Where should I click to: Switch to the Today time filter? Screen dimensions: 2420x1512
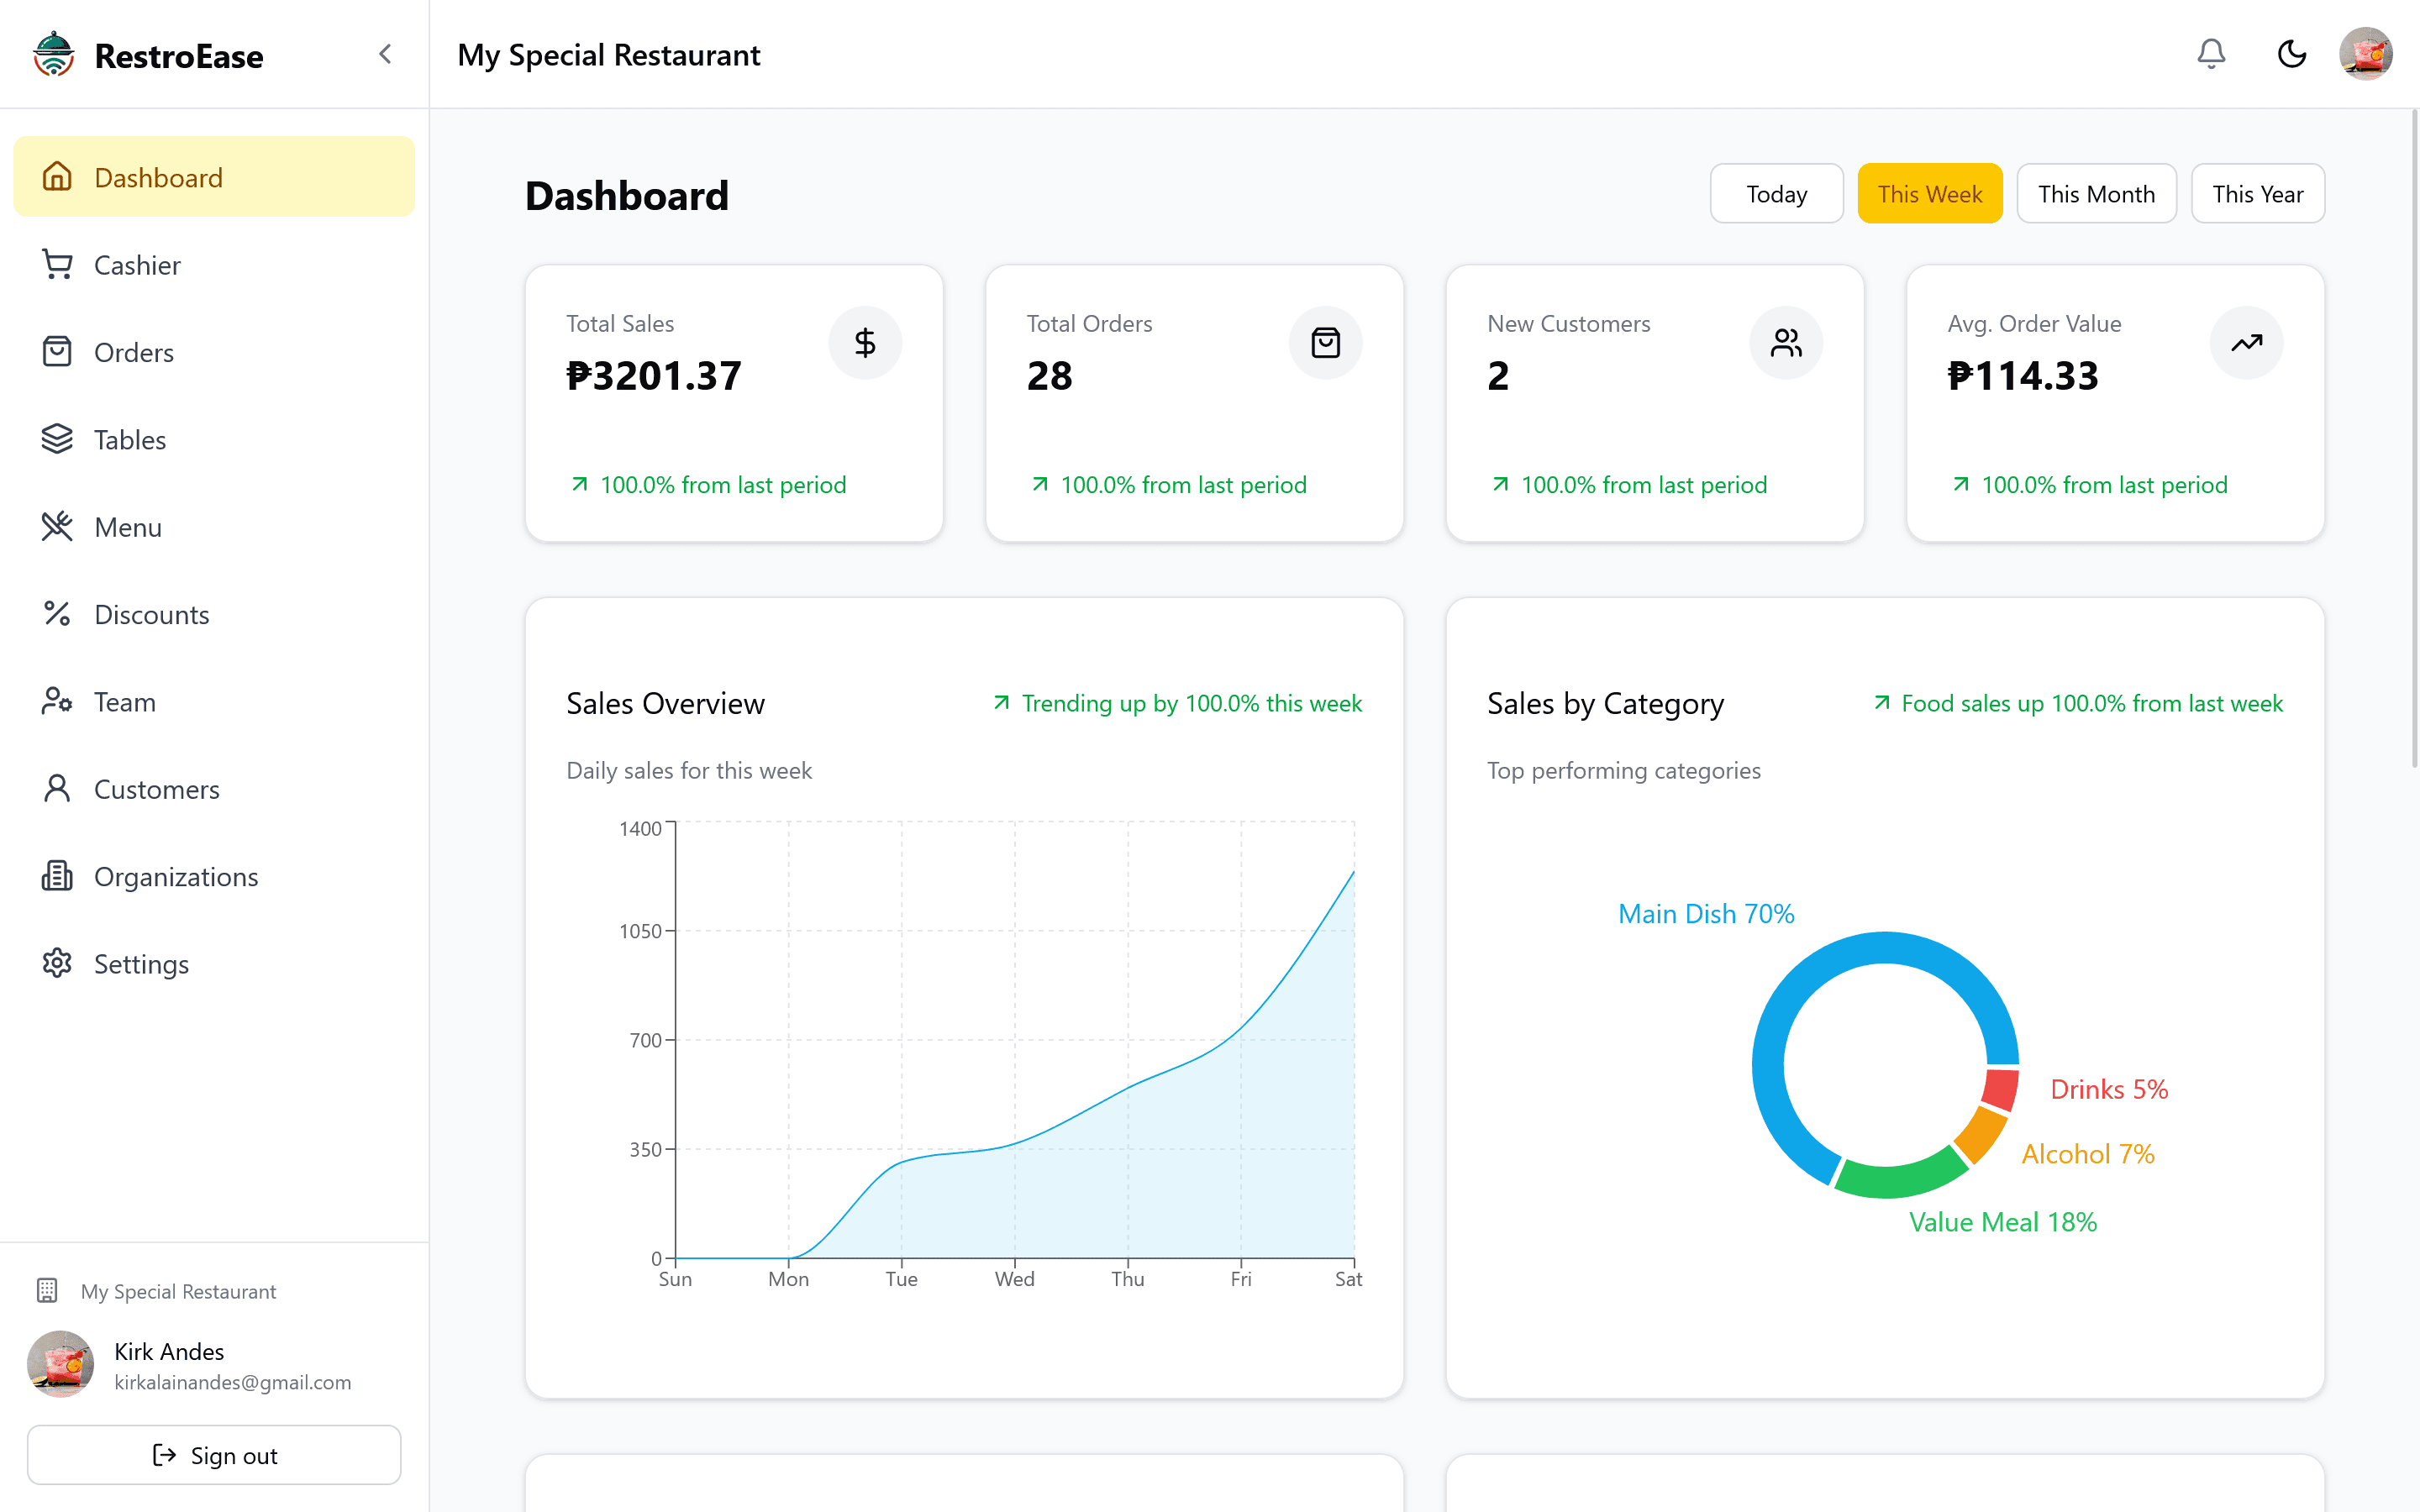click(1776, 193)
